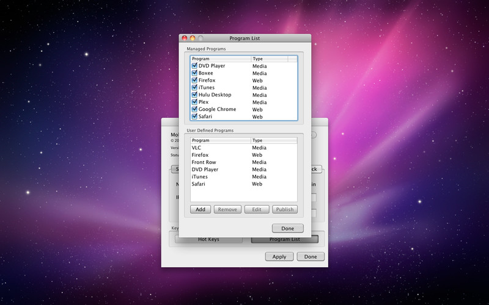489x305 pixels.
Task: Disable the Firefox managed program checkbox
Action: click(x=194, y=81)
